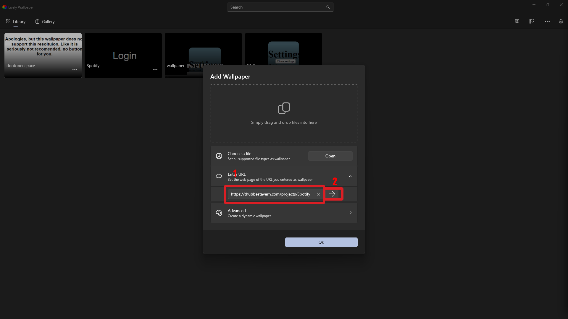Click the palette icon next to Advanced
Viewport: 568px width, 319px height.
(219, 213)
